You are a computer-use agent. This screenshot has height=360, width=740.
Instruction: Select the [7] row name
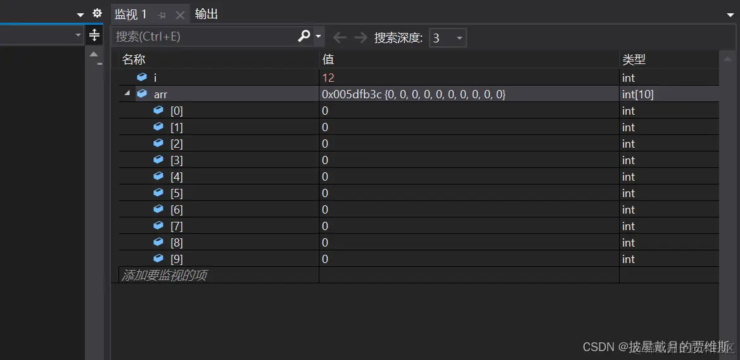click(177, 226)
